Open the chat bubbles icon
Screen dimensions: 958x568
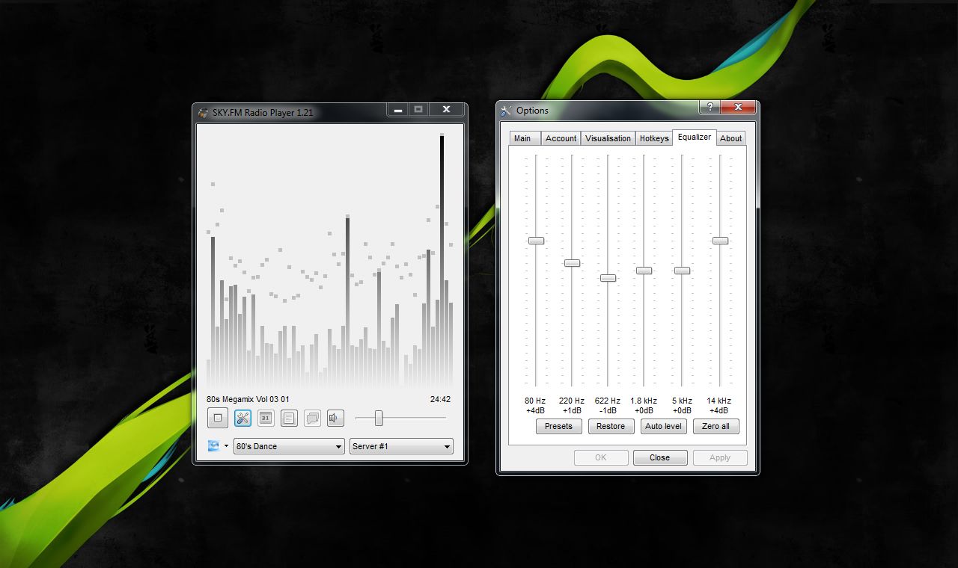[312, 419]
